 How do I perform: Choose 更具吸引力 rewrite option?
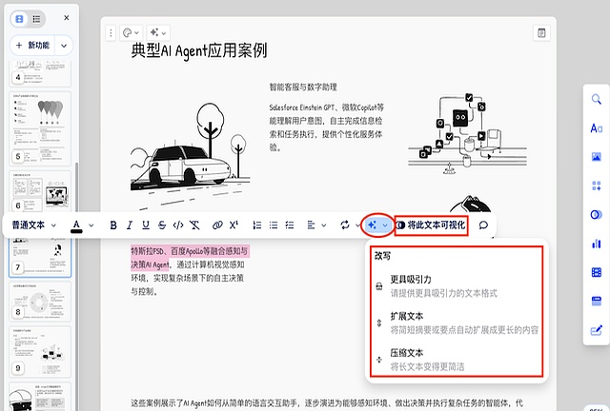coord(456,286)
